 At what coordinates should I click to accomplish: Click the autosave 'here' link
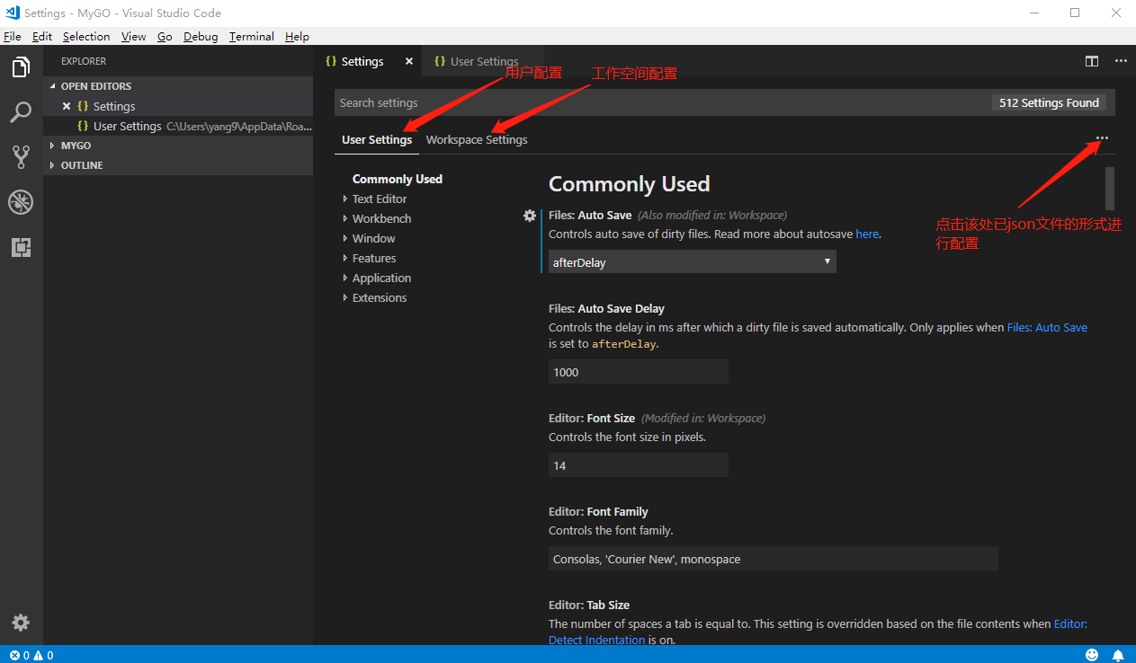pos(866,234)
